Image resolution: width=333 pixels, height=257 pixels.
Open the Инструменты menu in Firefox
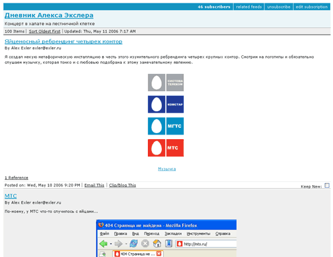click(198, 234)
